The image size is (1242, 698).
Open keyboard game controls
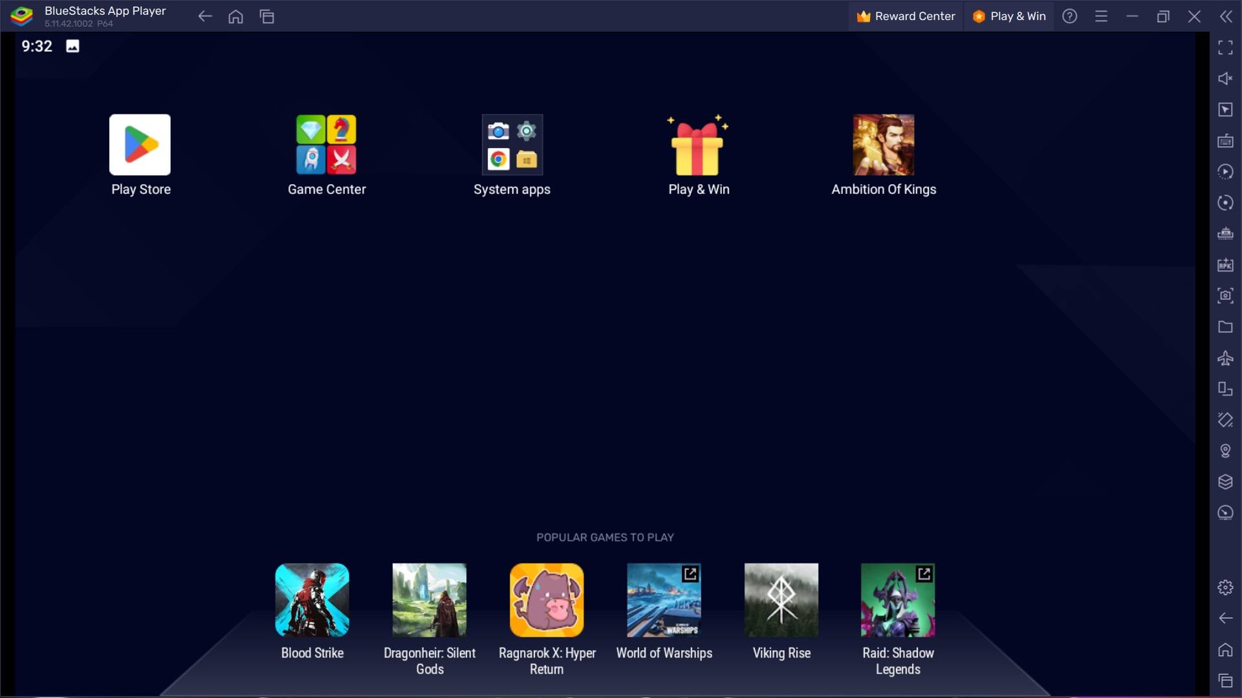(x=1225, y=140)
